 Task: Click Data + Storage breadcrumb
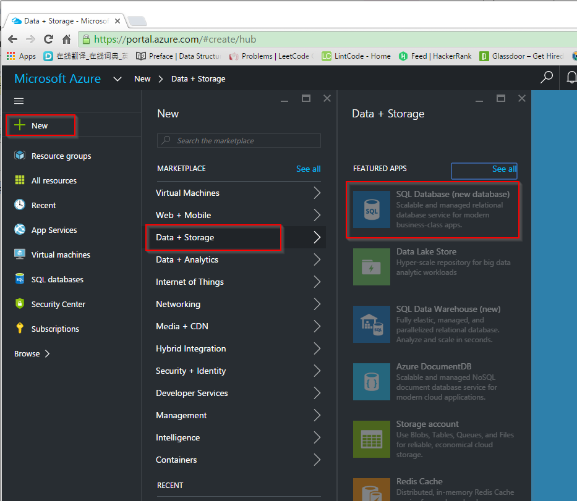199,78
